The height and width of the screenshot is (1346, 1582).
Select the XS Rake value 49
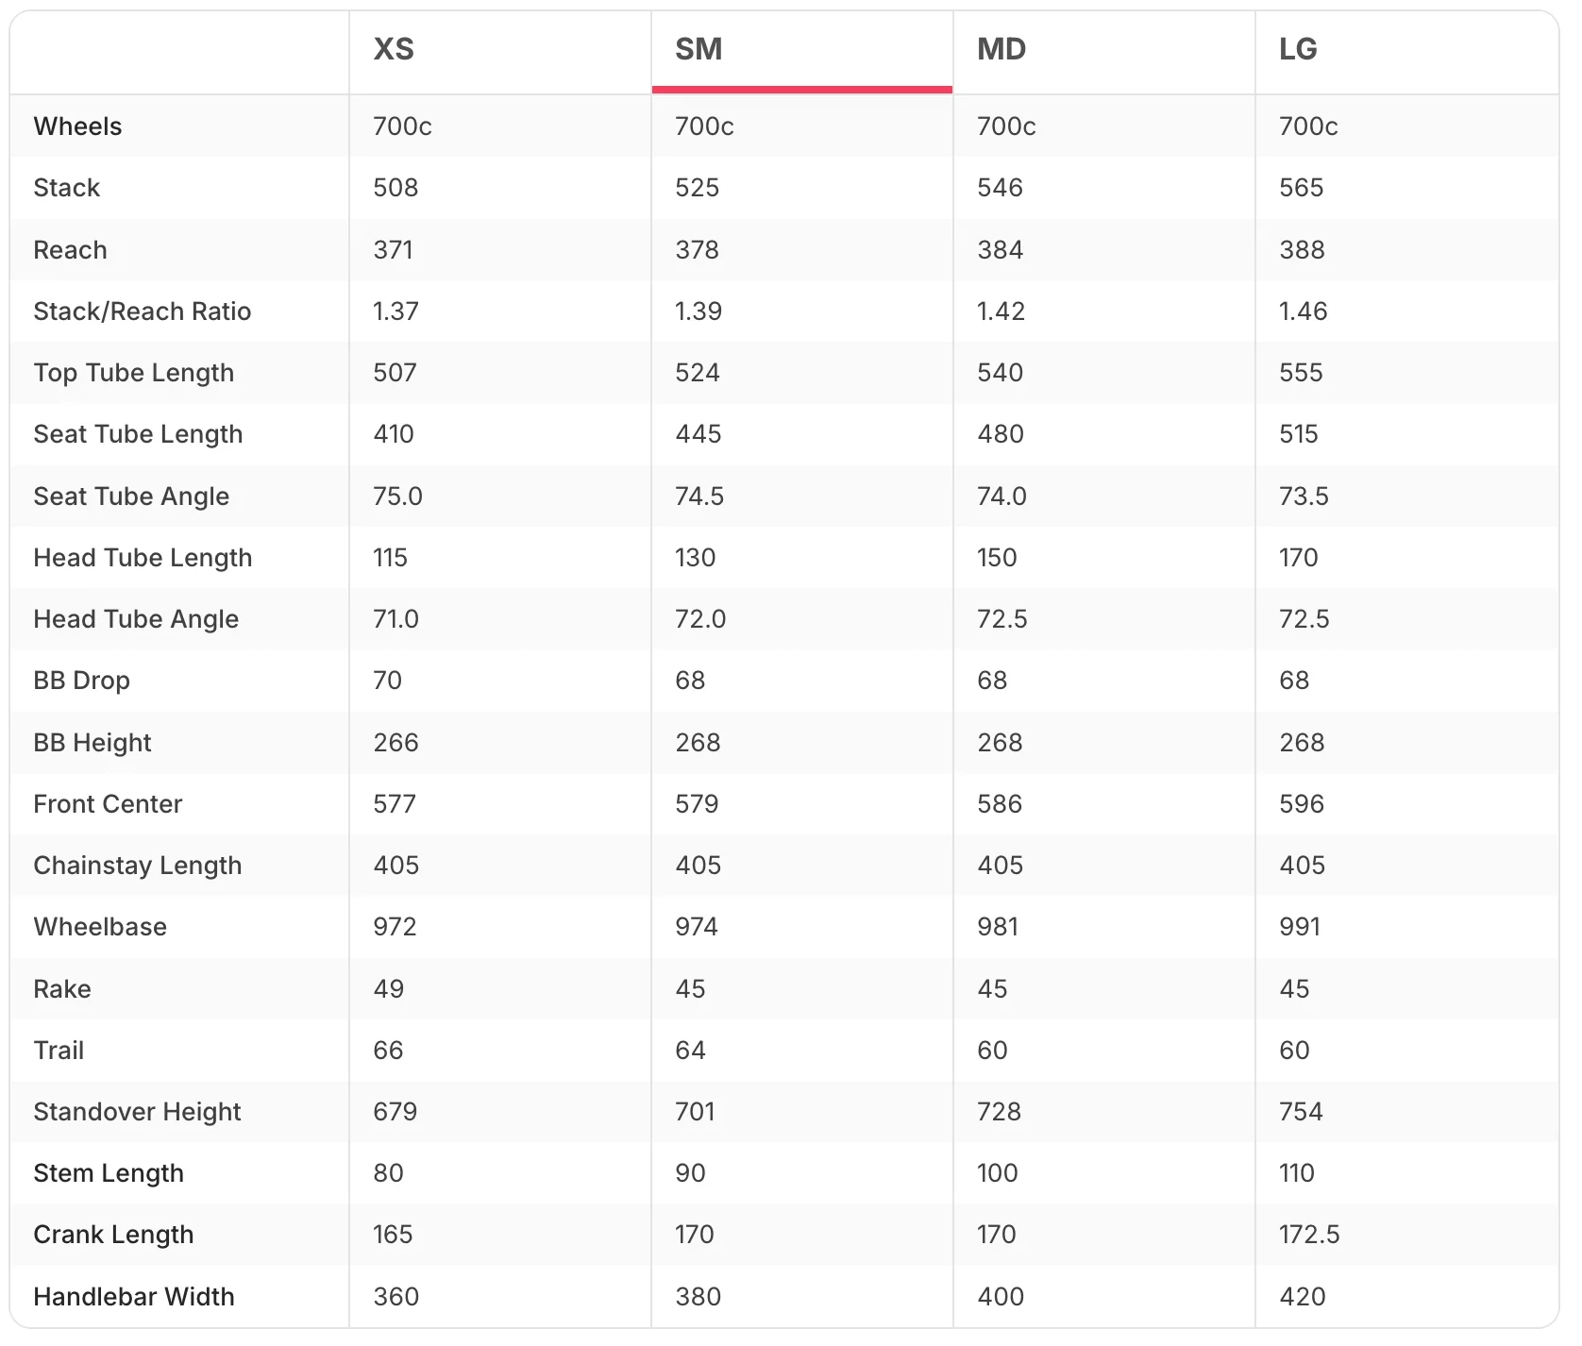click(x=389, y=989)
